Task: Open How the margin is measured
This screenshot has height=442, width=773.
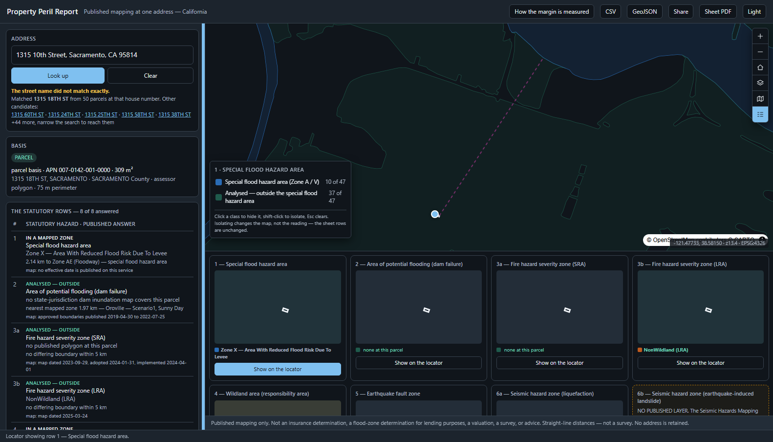Action: [x=552, y=12]
